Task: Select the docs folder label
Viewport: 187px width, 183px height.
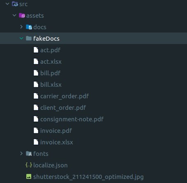Action: (40, 27)
